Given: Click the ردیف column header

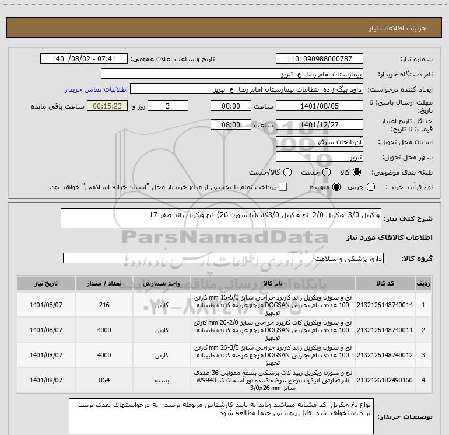Looking at the screenshot, I should [423, 284].
